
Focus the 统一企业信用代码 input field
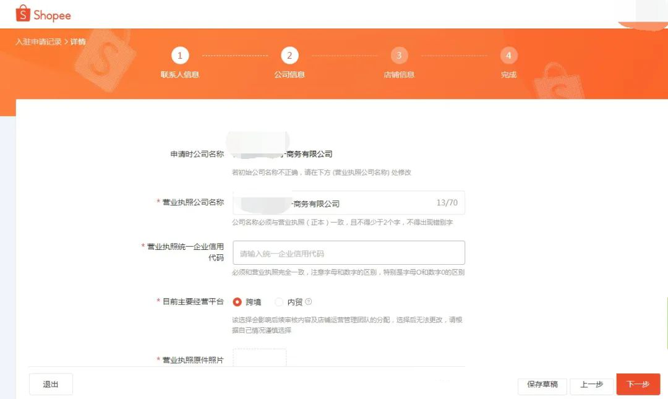pos(348,253)
